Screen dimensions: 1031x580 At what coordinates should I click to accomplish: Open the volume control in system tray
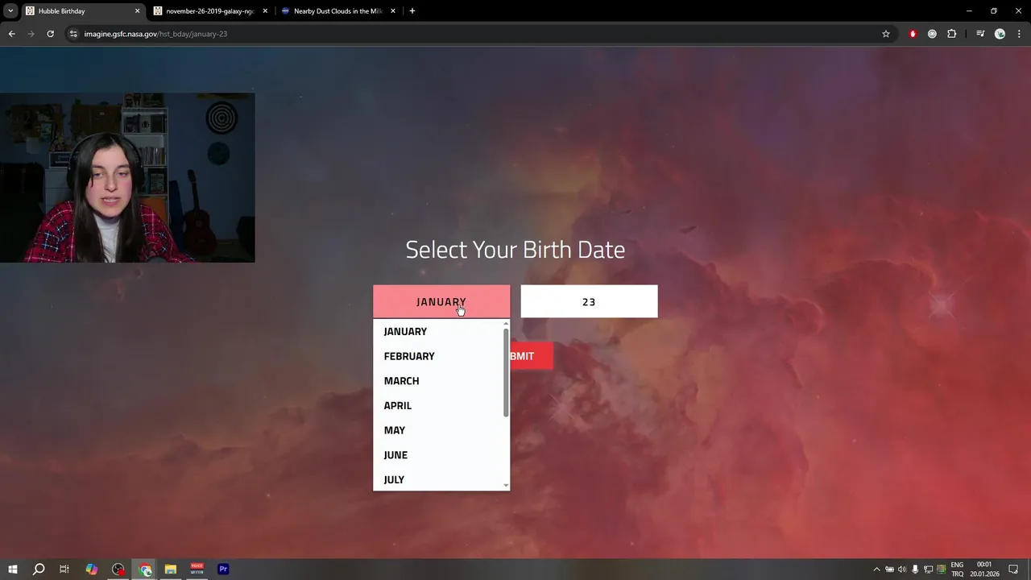point(902,570)
